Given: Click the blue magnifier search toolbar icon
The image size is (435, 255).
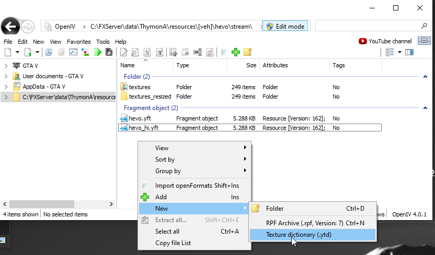Looking at the screenshot, I should [49, 52].
